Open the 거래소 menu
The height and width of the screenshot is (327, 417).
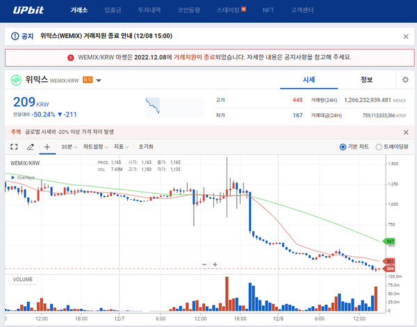pyautogui.click(x=79, y=10)
